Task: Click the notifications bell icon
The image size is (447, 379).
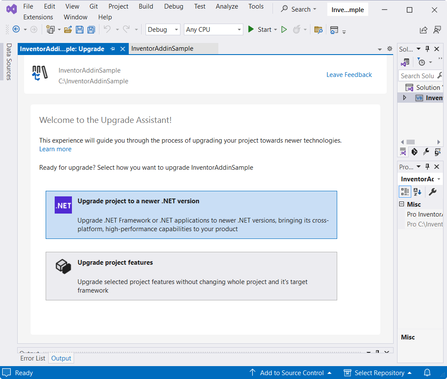Action: pyautogui.click(x=427, y=373)
